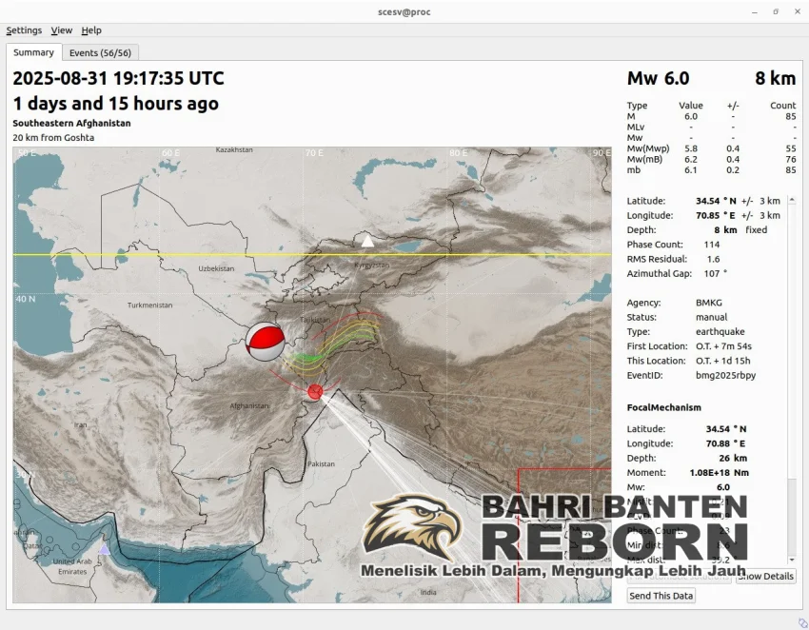The height and width of the screenshot is (630, 809).
Task: Click the Send This Data button
Action: [x=661, y=596]
